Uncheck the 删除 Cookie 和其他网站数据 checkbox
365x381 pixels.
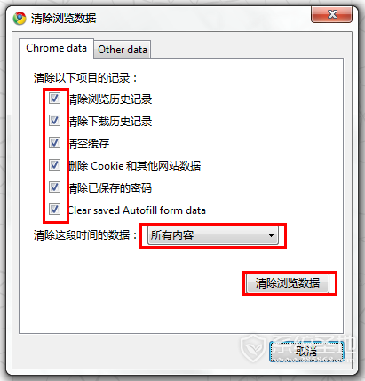54,165
